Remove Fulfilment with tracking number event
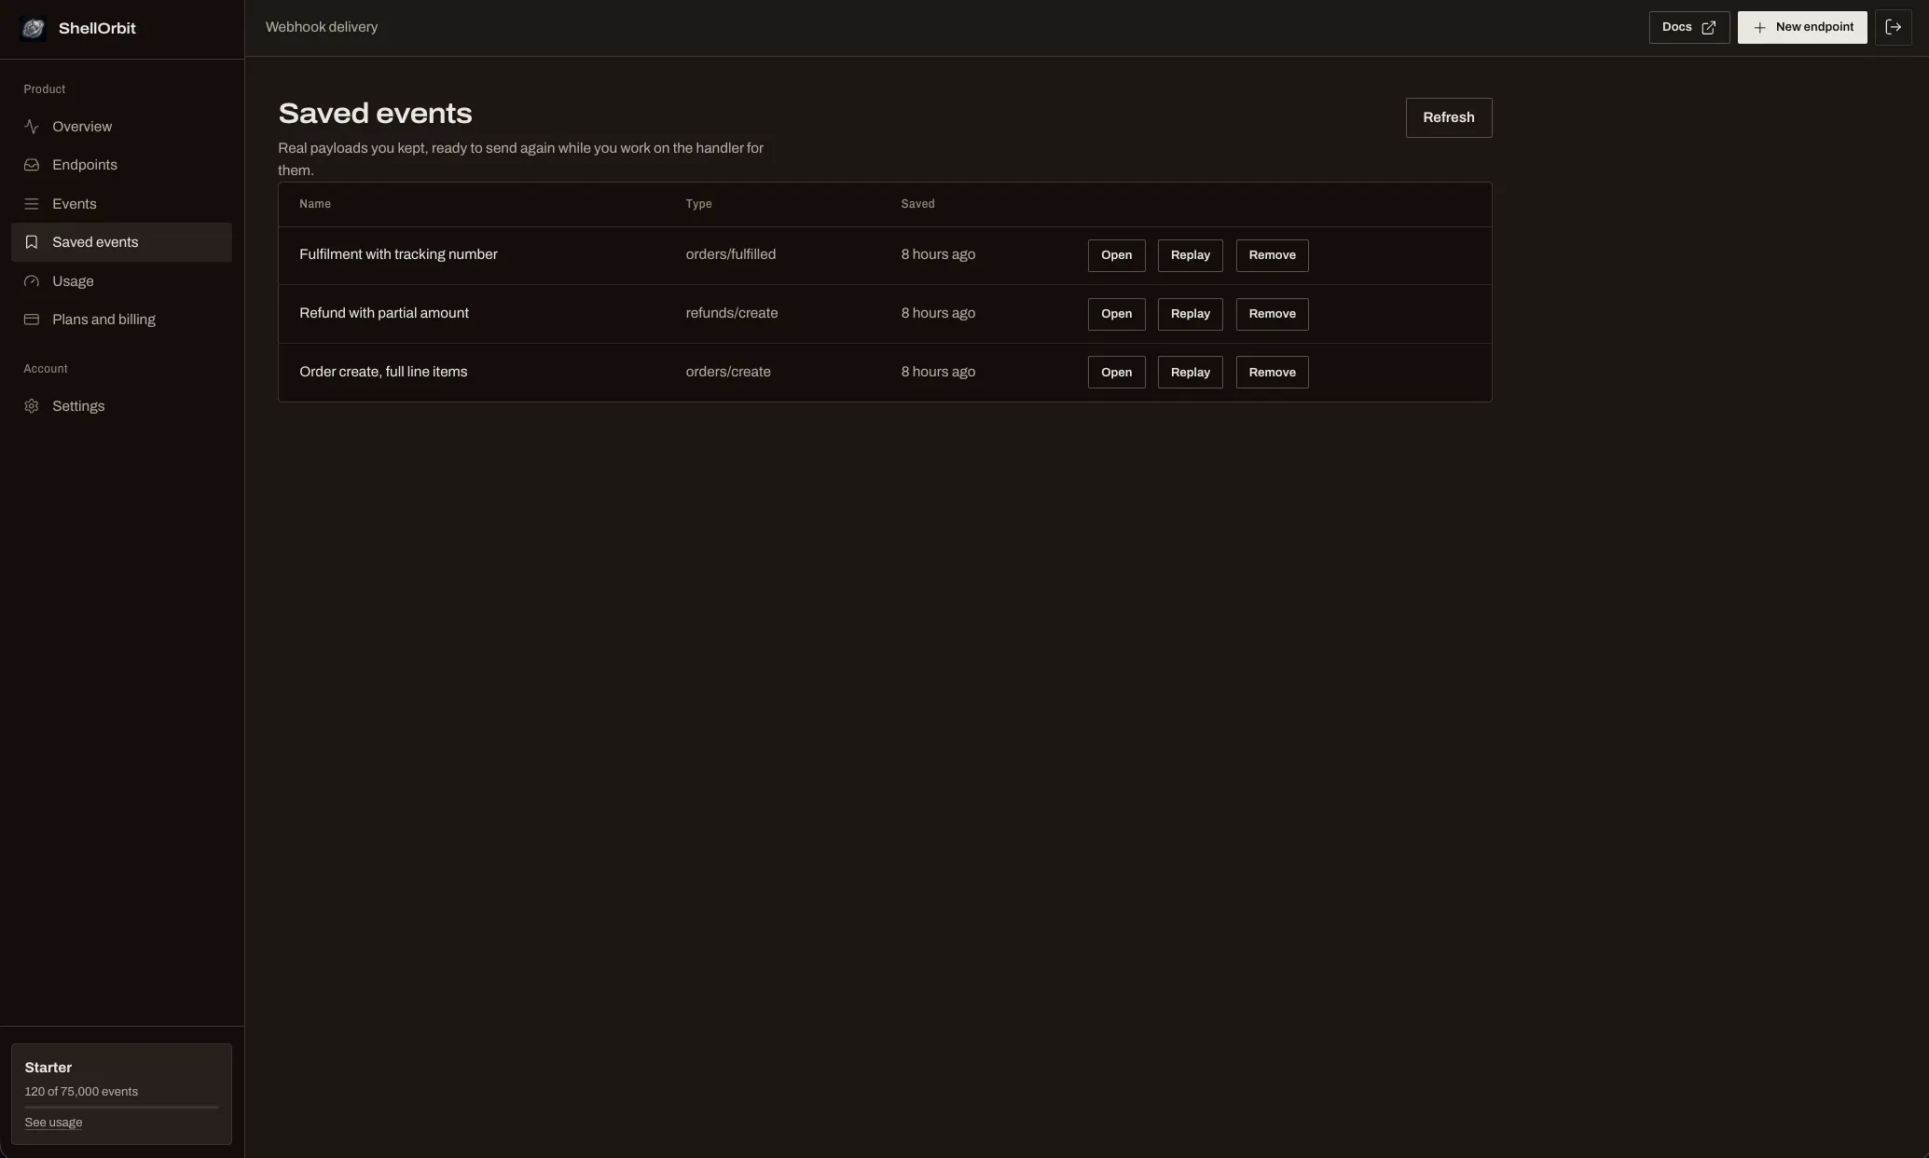 [x=1272, y=255]
